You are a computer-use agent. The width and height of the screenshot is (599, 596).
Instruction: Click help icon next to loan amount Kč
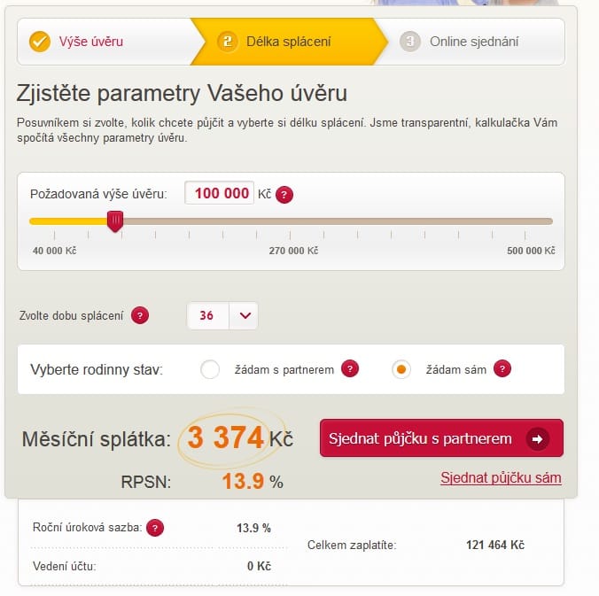284,195
